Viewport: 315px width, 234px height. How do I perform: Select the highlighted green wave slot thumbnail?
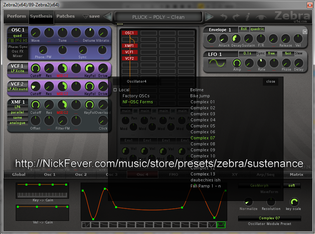[x=221, y=225]
